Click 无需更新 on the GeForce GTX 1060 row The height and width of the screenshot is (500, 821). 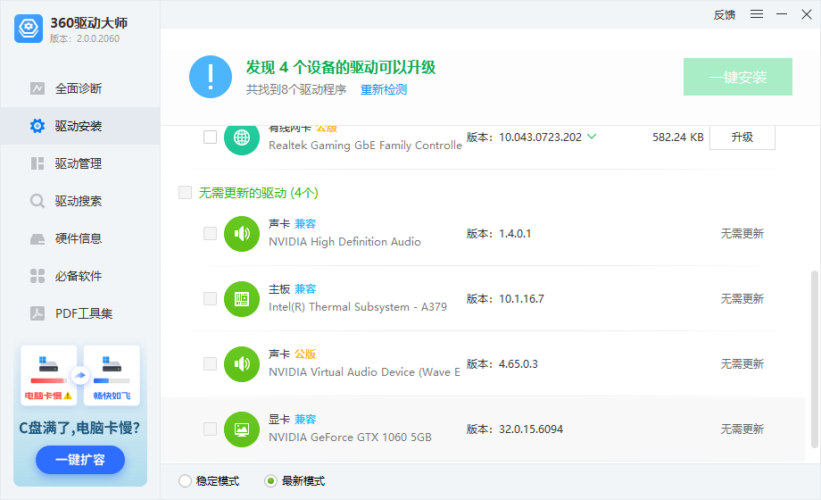[x=742, y=429]
